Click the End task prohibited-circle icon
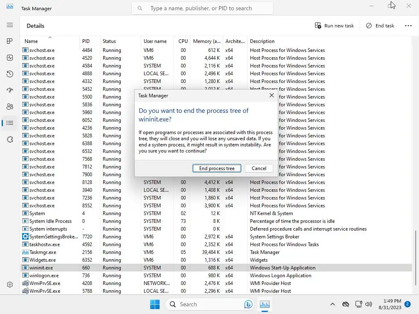Screen dimensions: 419x314 [x=369, y=26]
